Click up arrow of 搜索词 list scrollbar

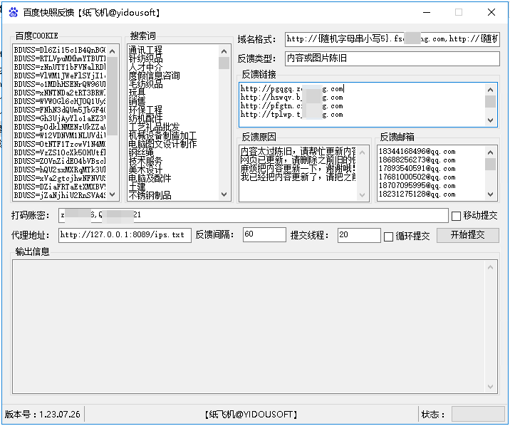(224, 51)
